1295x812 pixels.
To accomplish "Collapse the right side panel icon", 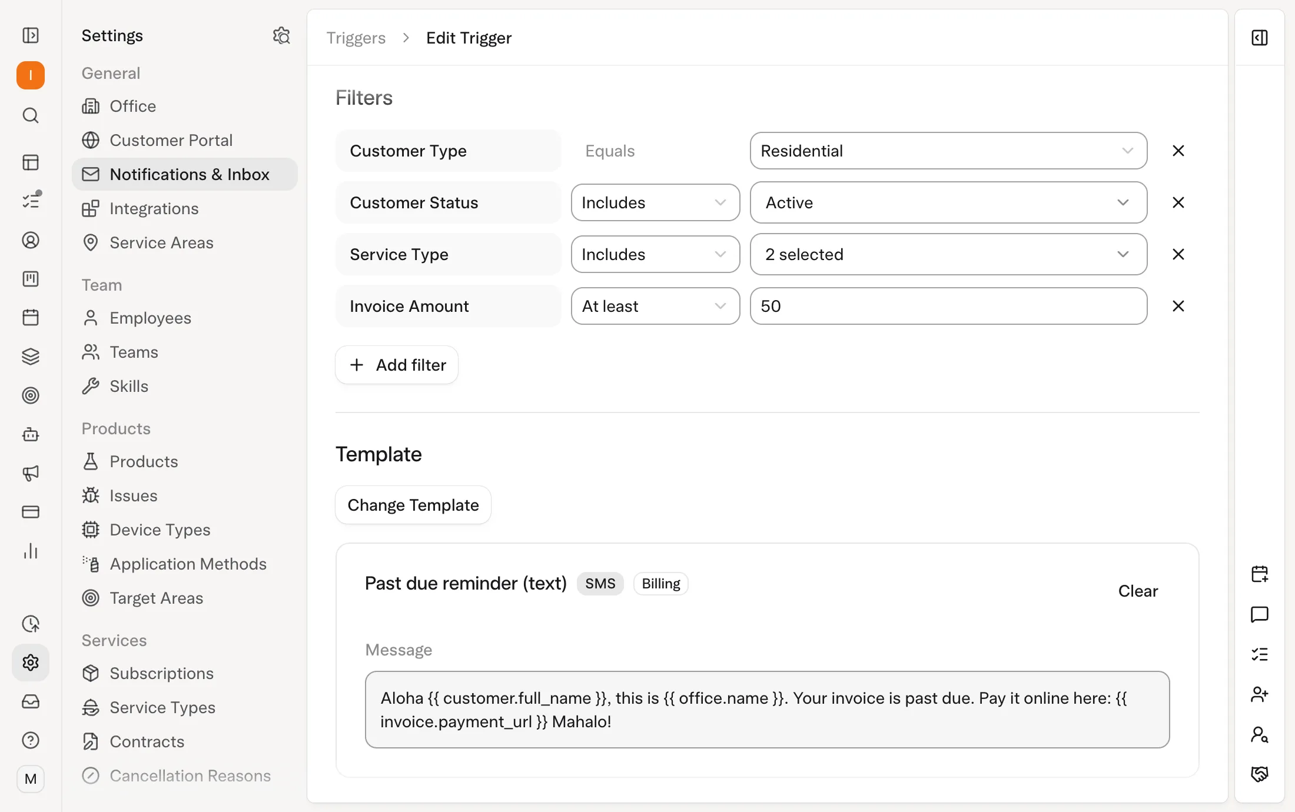I will pos(1260,38).
